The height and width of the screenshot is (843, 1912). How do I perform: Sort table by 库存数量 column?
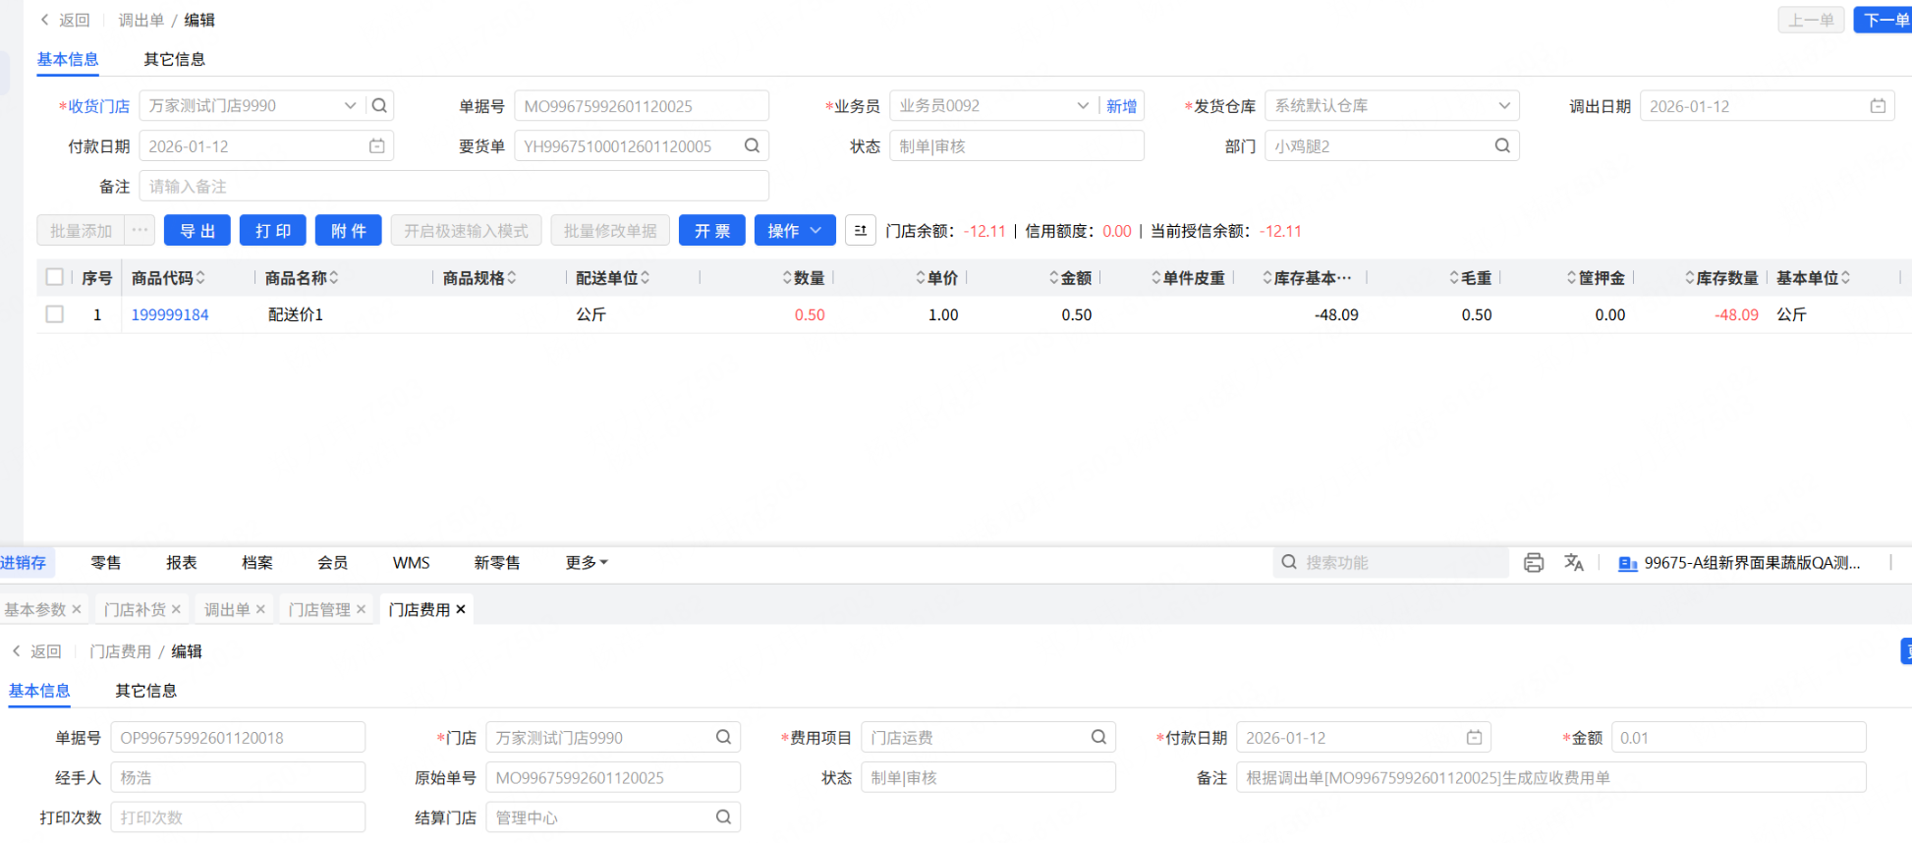click(1690, 278)
